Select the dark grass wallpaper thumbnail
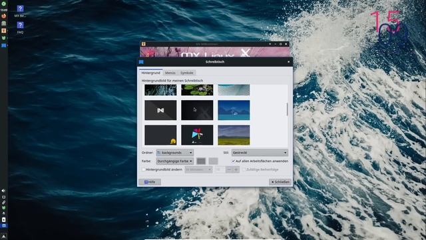 160,90
